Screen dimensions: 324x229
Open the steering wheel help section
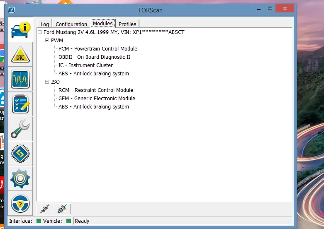point(20,203)
